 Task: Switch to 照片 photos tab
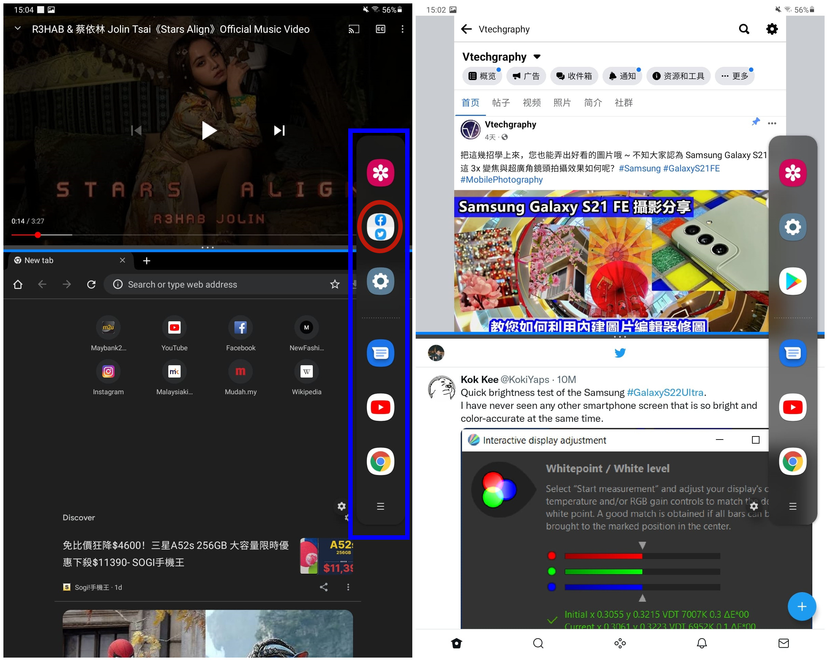pyautogui.click(x=562, y=103)
